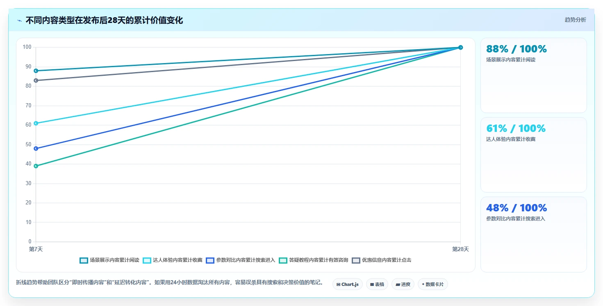603x306 pixels.
Task: Click the lightning icon beside the chart title
Action: tap(19, 20)
